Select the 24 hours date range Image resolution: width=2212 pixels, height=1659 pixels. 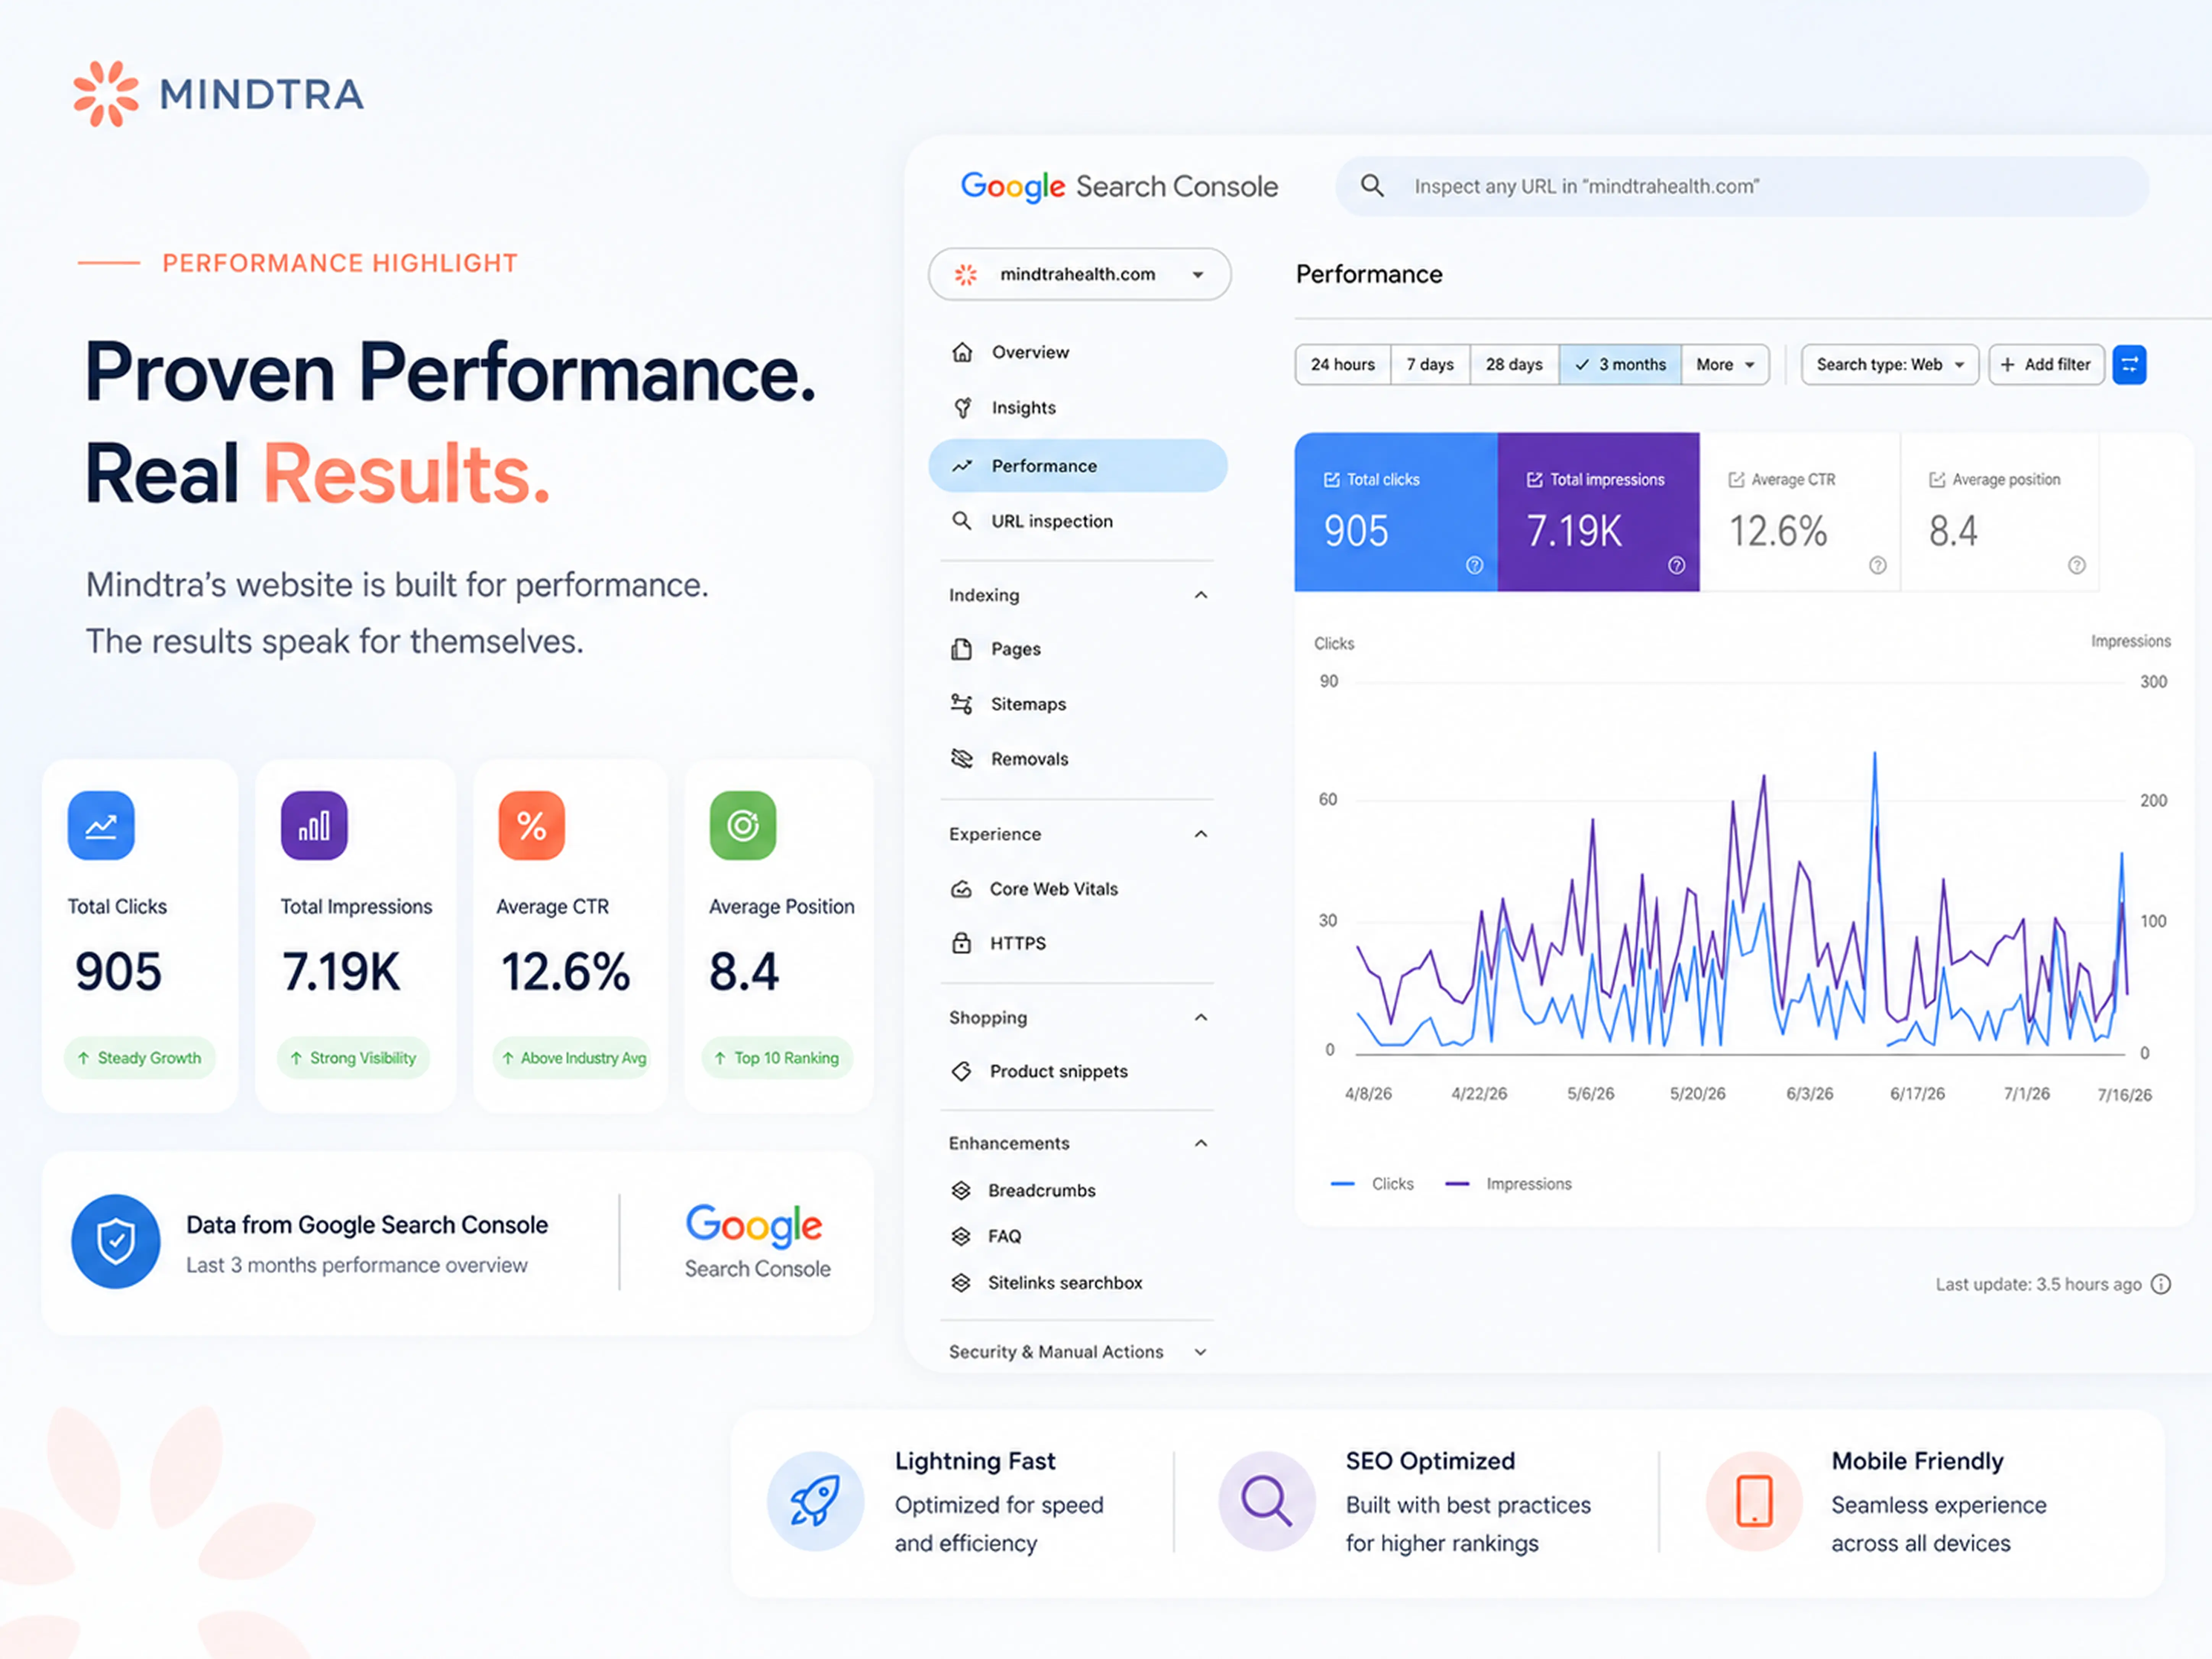pyautogui.click(x=1343, y=365)
